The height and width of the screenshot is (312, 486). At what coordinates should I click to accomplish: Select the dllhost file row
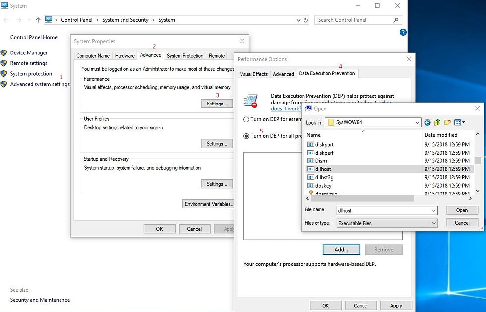[389, 169]
